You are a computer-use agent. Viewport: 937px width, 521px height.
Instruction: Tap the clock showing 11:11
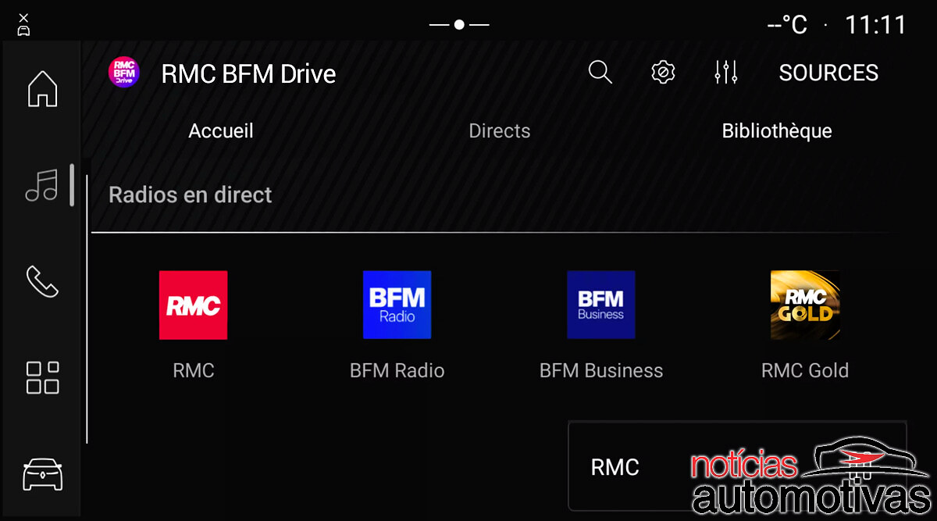(876, 24)
